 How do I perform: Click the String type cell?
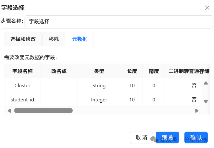click(99, 85)
